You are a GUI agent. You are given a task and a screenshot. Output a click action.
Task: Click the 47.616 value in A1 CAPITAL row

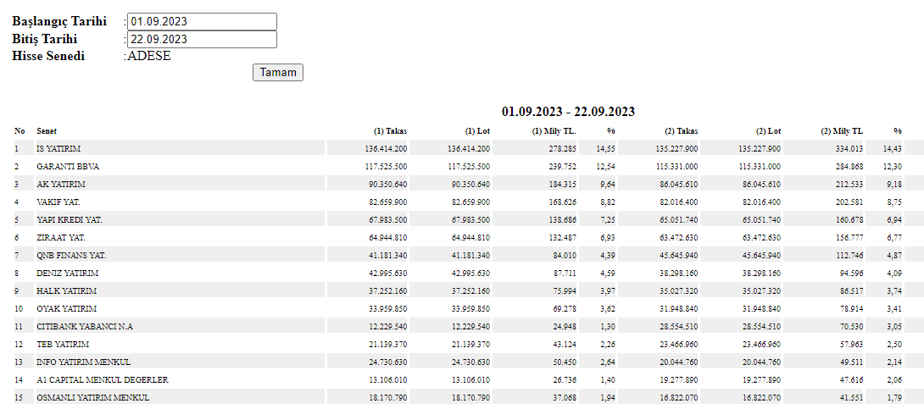click(852, 379)
